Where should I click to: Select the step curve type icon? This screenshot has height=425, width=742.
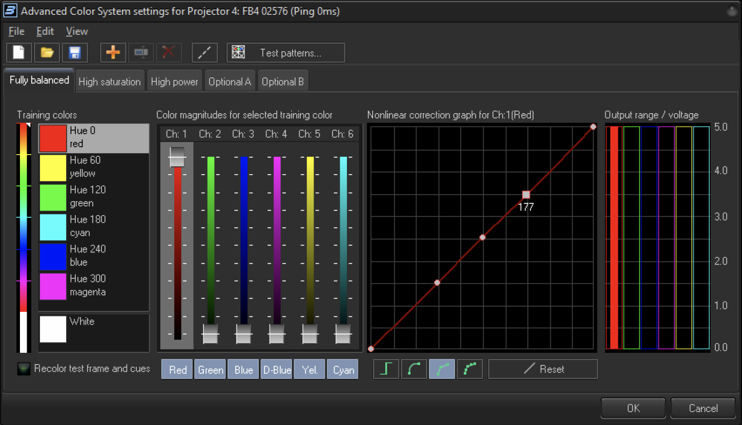pos(386,369)
